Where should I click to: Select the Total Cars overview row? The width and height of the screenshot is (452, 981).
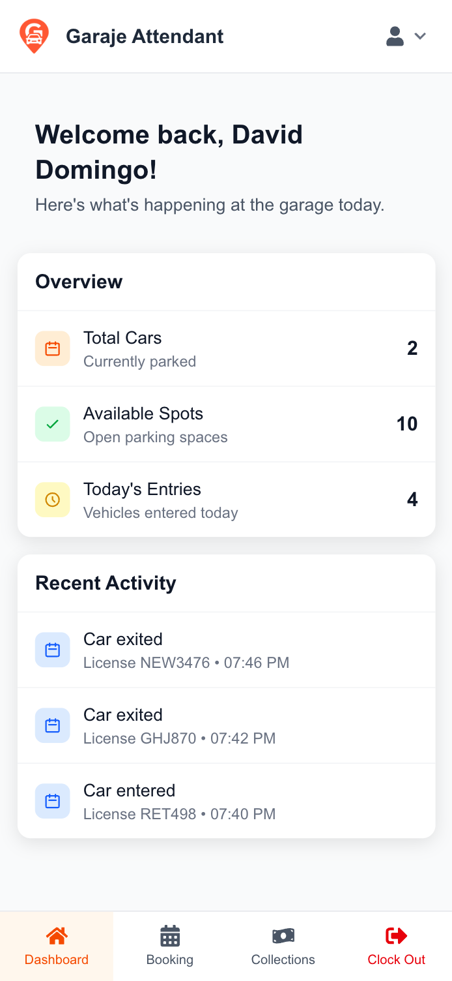coord(226,348)
